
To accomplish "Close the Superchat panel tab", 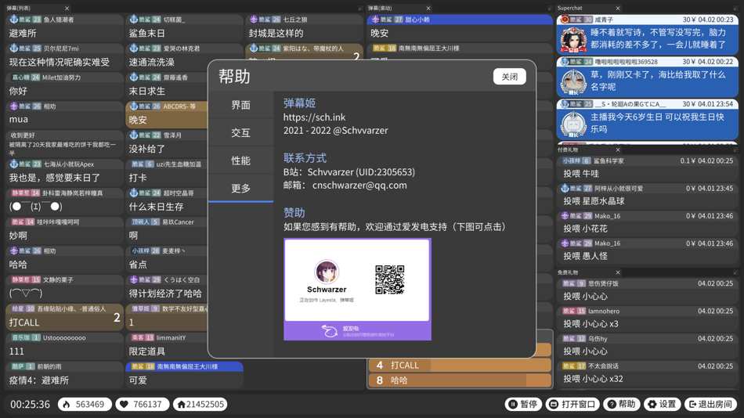I will 618,8.
